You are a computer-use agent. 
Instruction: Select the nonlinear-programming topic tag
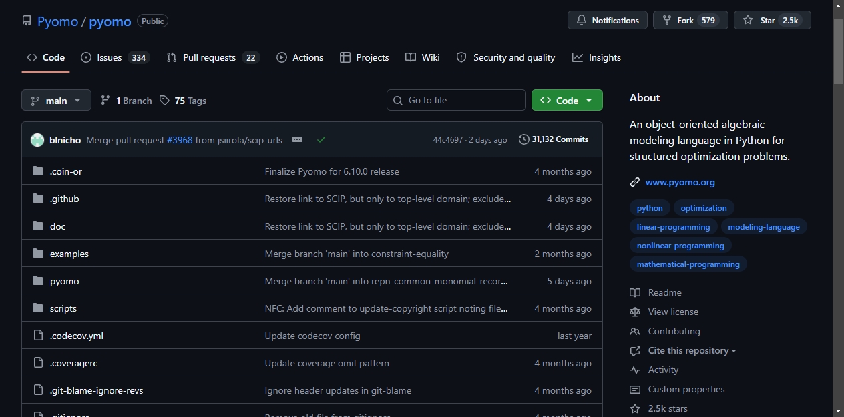coord(680,246)
